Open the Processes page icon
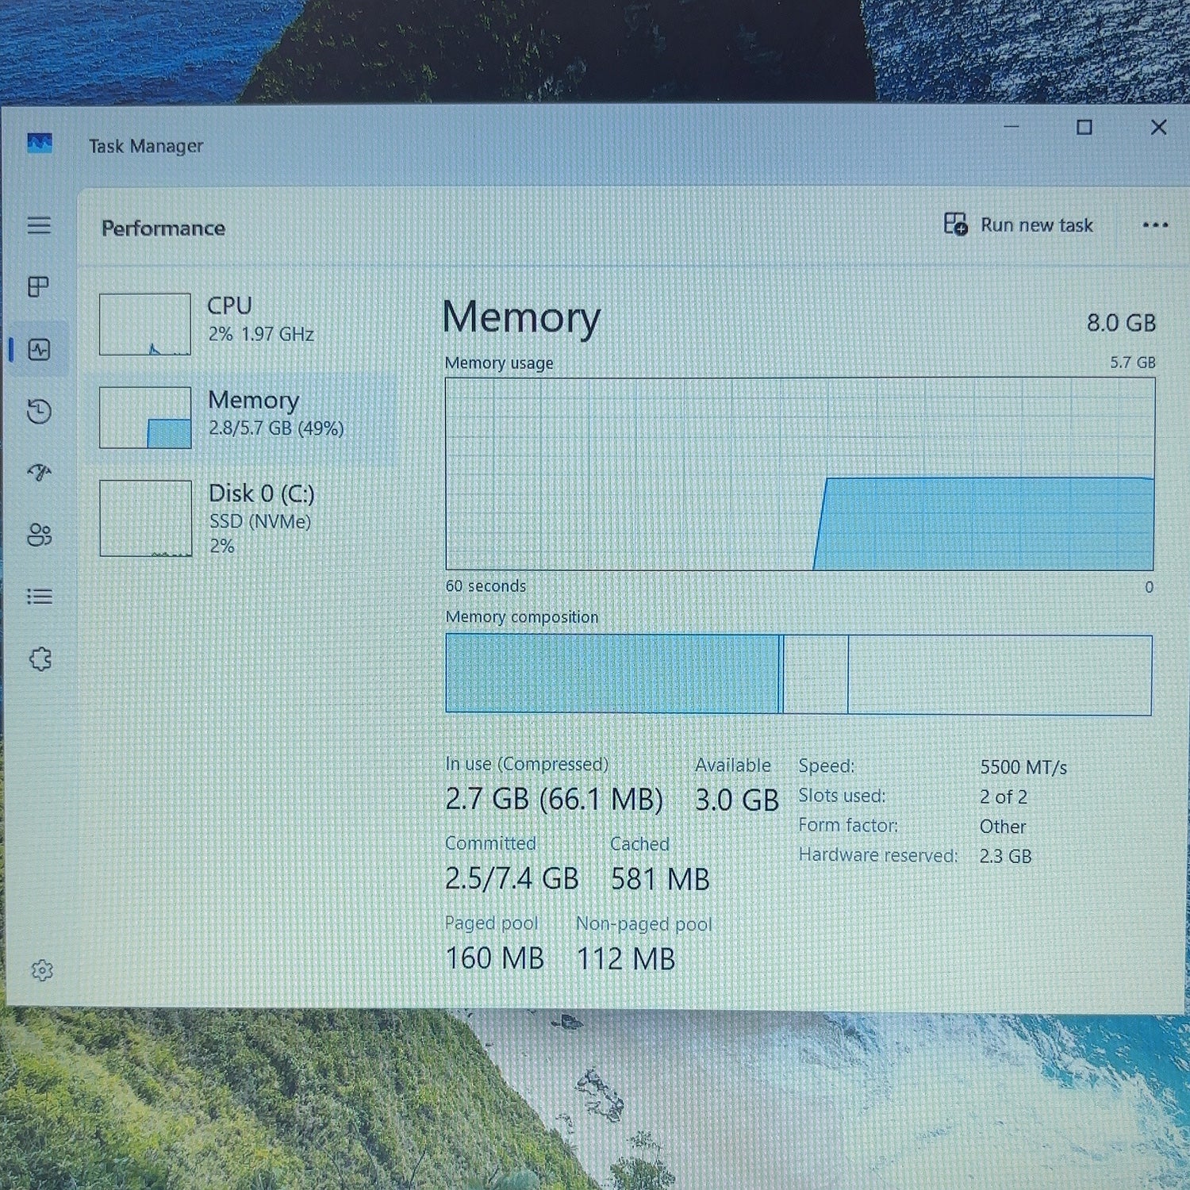The width and height of the screenshot is (1190, 1190). click(39, 286)
